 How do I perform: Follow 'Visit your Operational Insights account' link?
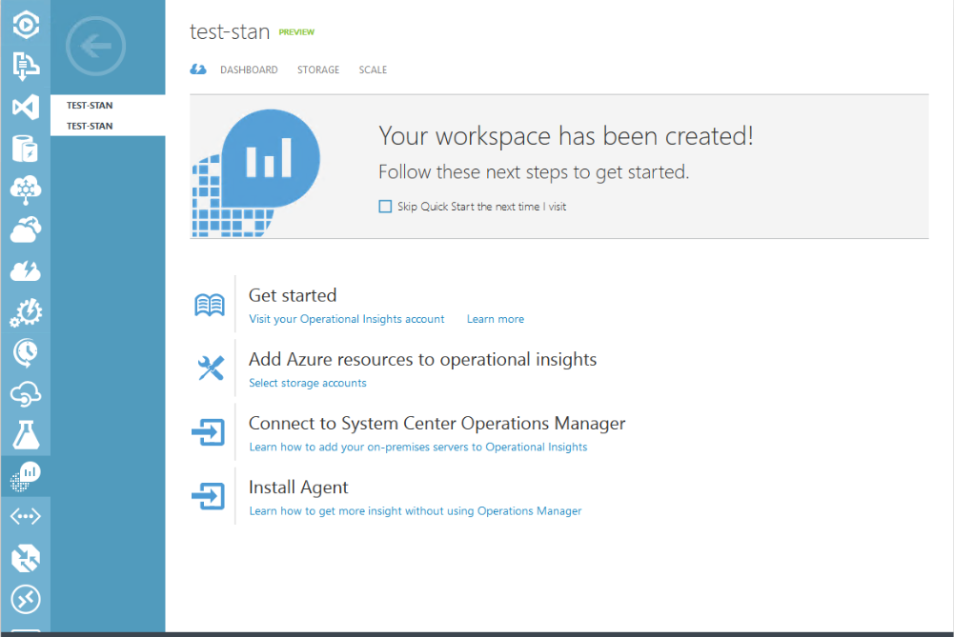pos(346,320)
